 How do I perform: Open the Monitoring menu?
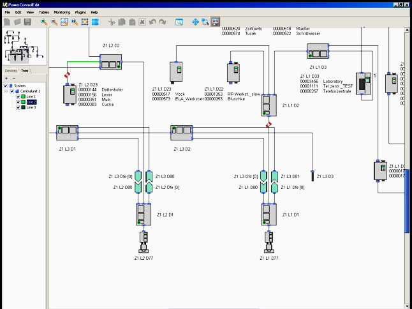63,12
